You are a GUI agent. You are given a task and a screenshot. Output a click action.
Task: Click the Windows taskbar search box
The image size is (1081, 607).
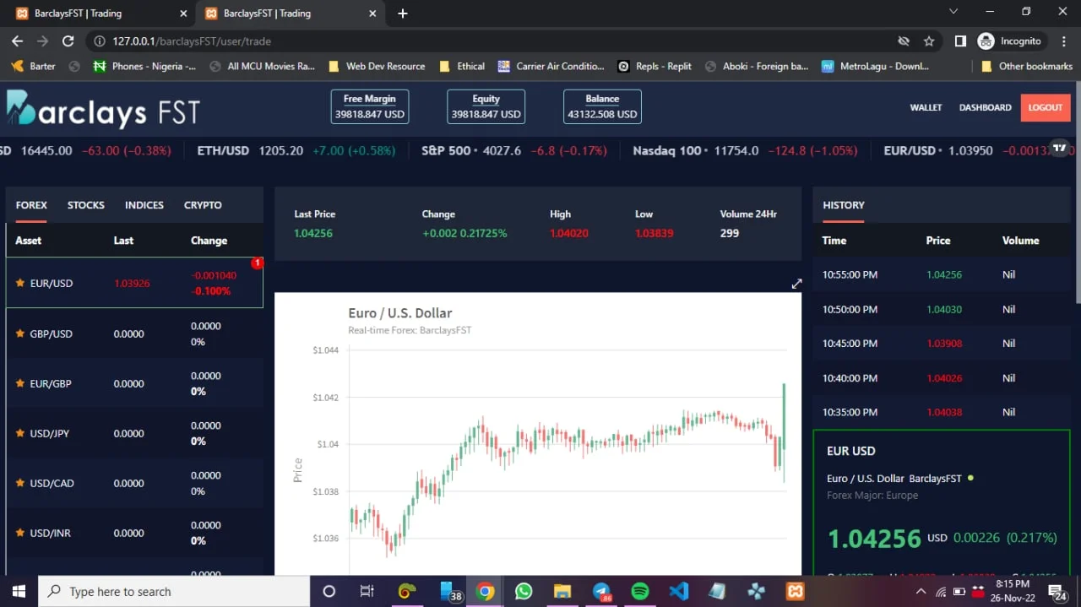[174, 592]
